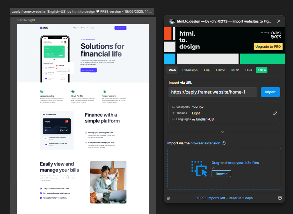Image resolution: width=293 pixels, height=214 pixels.
Task: Click the Solutions for financial life heading
Action: point(102,50)
